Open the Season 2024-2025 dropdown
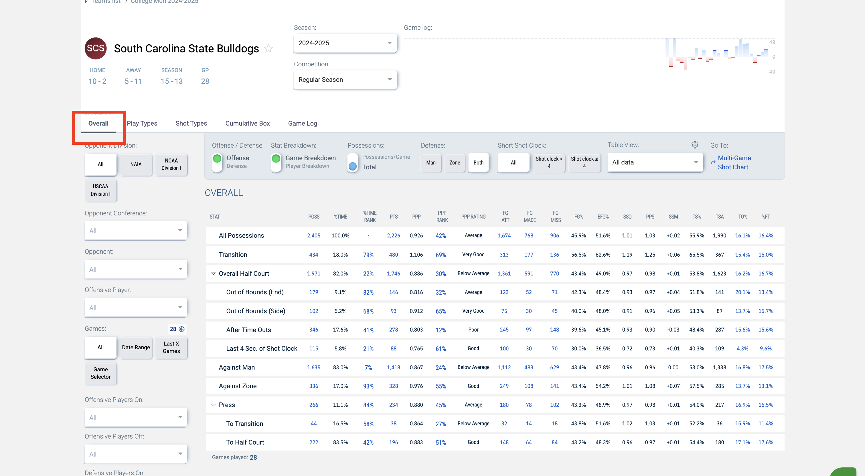Viewport: 865px width, 476px height. pos(345,43)
